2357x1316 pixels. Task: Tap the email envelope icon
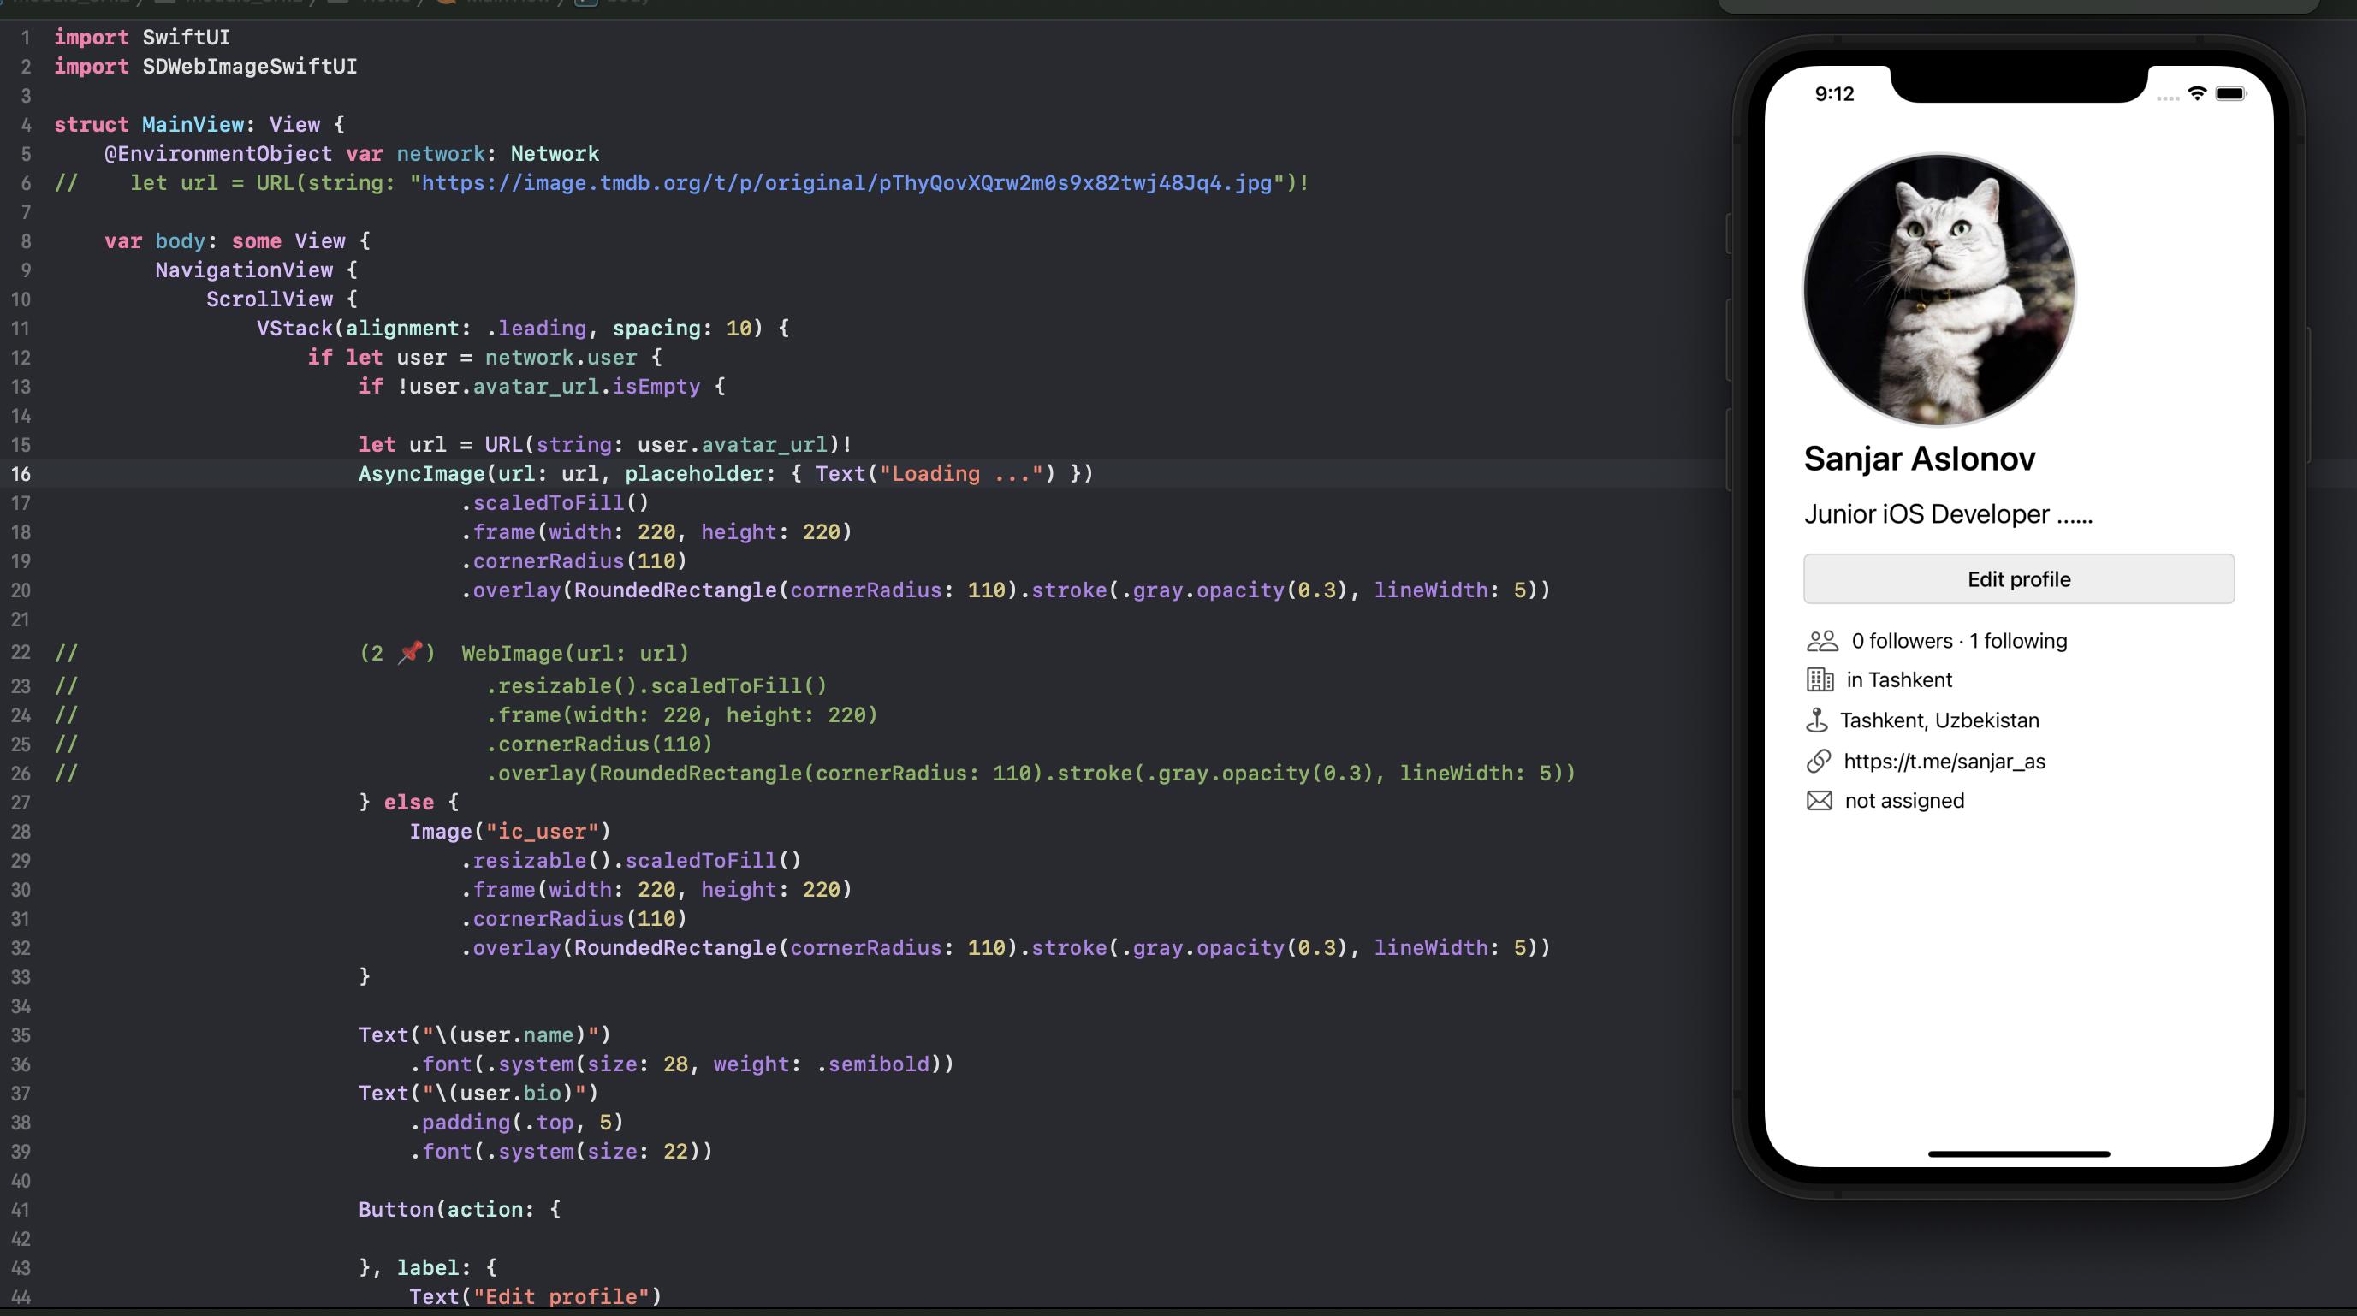click(x=1819, y=801)
